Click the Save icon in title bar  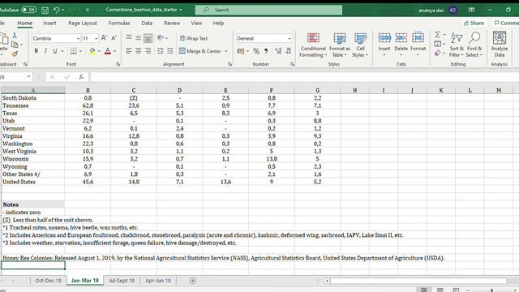coord(45,11)
